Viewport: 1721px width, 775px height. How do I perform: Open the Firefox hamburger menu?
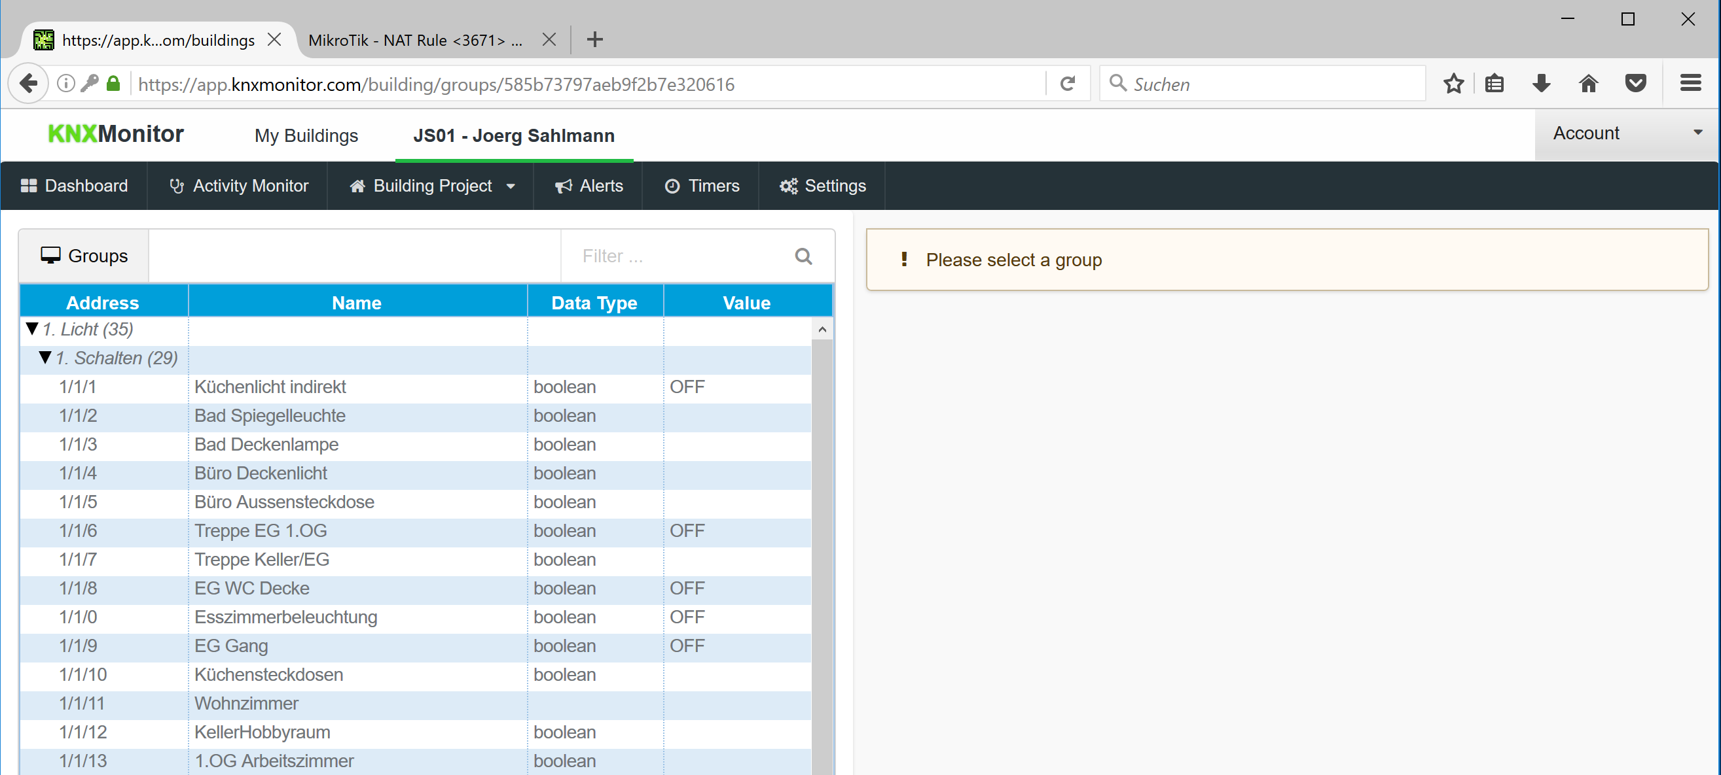tap(1690, 84)
